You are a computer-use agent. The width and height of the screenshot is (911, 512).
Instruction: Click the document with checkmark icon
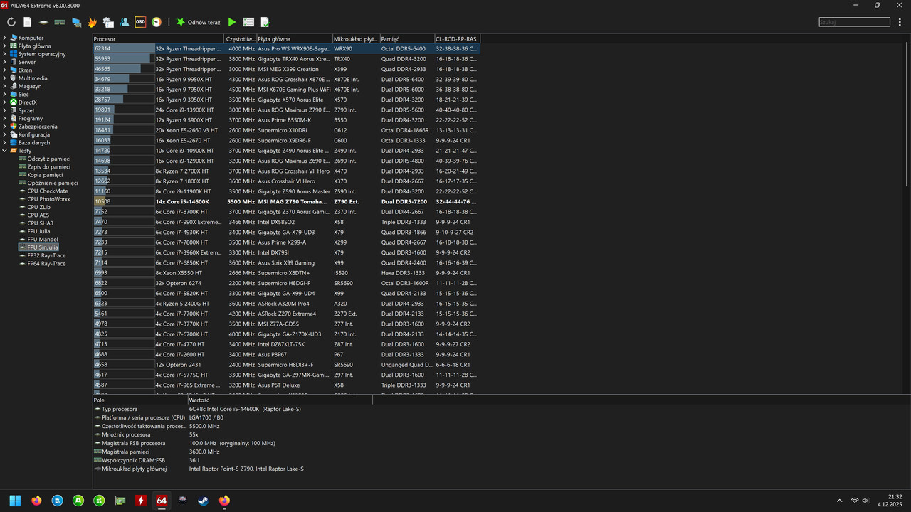[265, 22]
